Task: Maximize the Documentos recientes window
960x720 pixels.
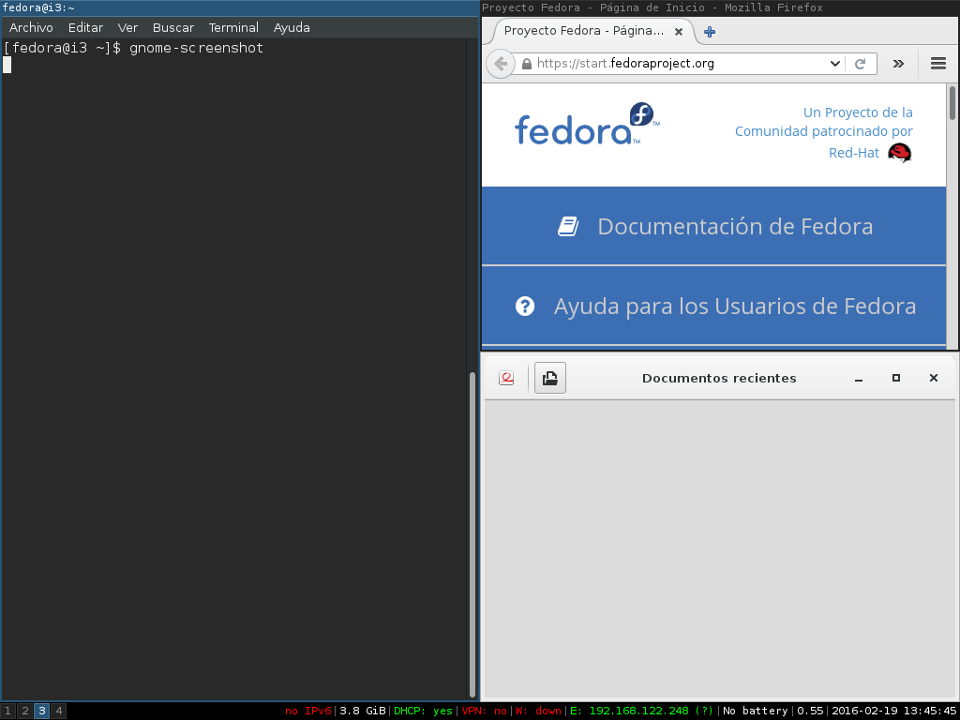Action: point(895,379)
